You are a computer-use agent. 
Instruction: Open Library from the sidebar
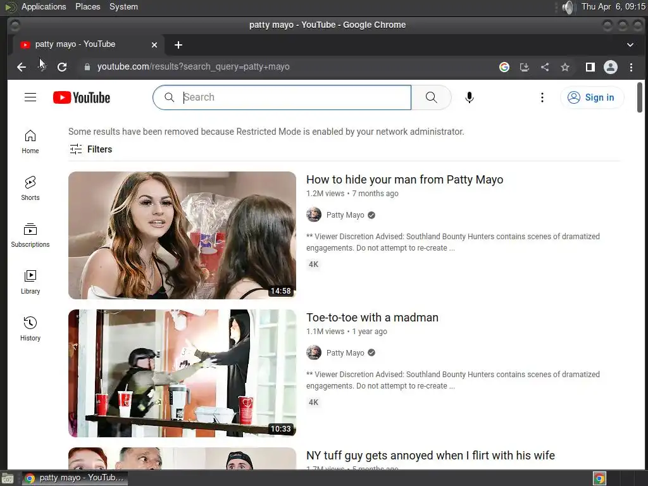30,282
